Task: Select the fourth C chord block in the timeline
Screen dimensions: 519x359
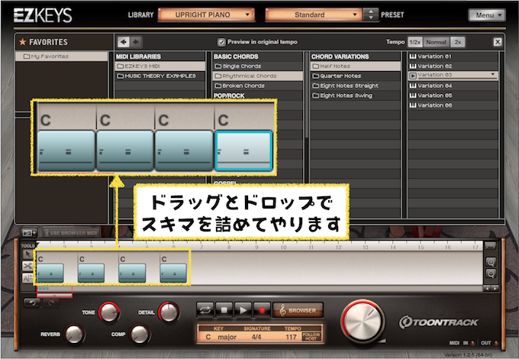Action: pos(173,273)
